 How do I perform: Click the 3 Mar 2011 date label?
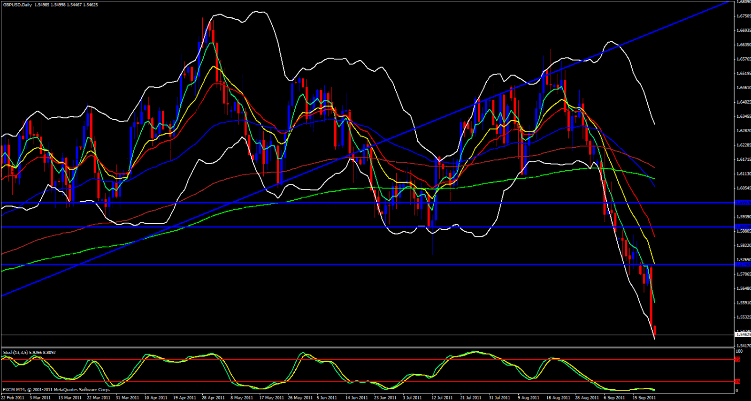click(40, 398)
